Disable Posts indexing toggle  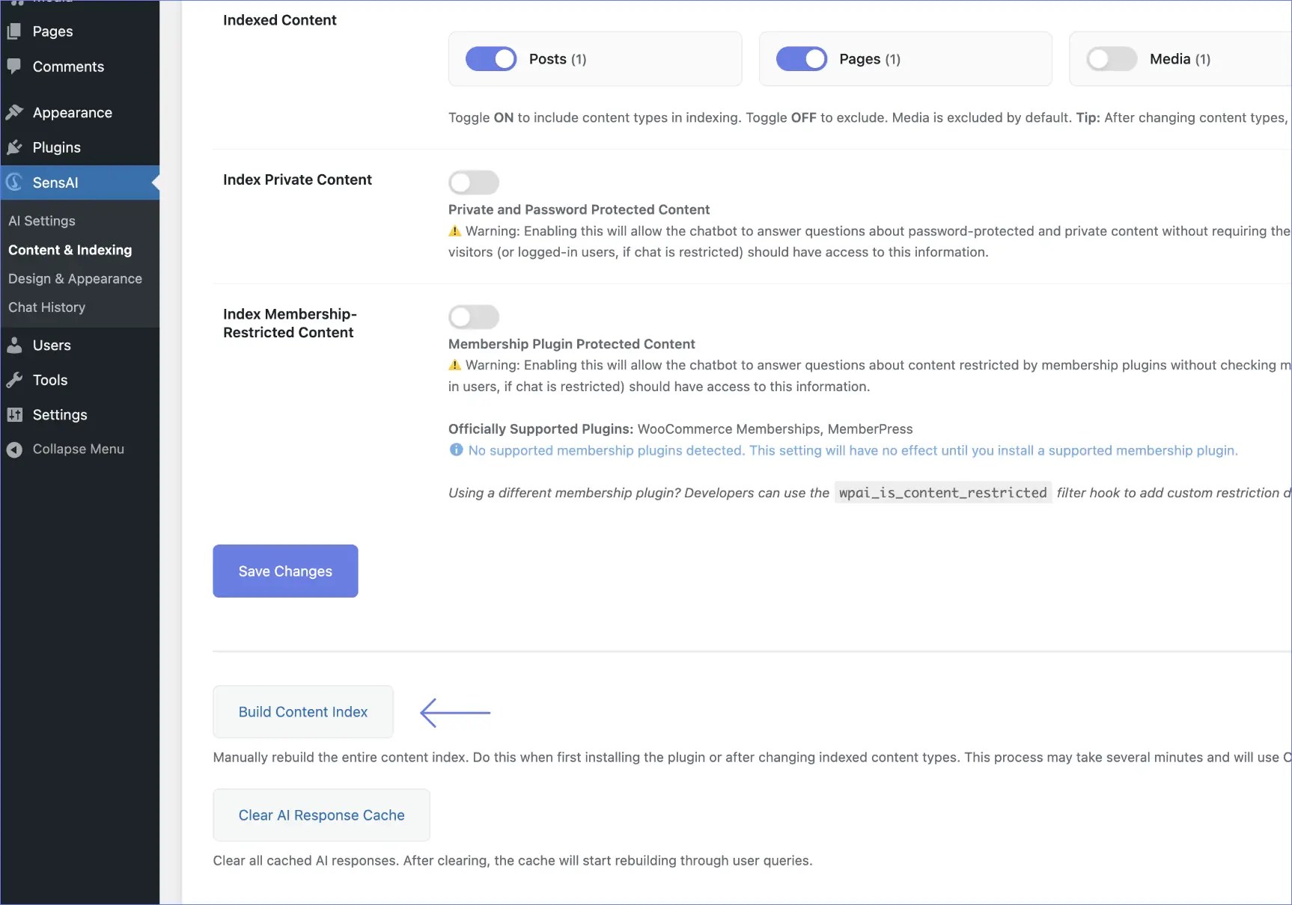pyautogui.click(x=491, y=59)
